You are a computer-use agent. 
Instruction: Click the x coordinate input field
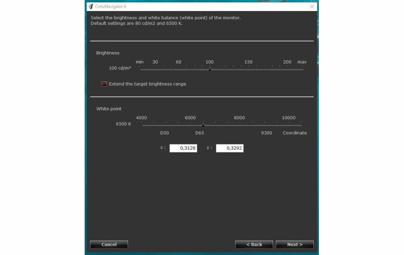183,148
